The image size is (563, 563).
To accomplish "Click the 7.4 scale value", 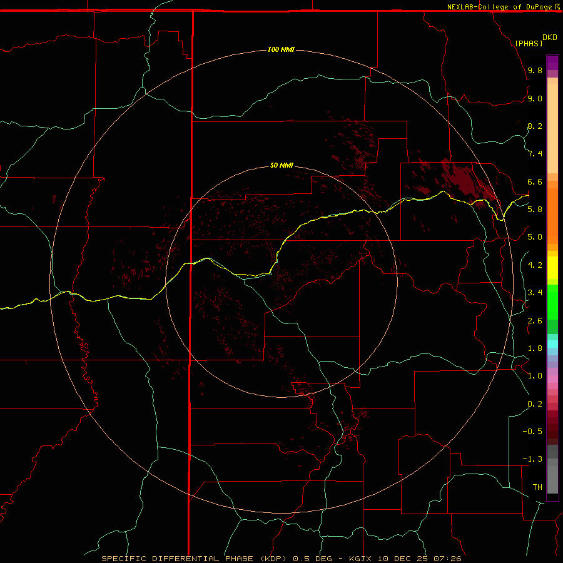I will [535, 154].
